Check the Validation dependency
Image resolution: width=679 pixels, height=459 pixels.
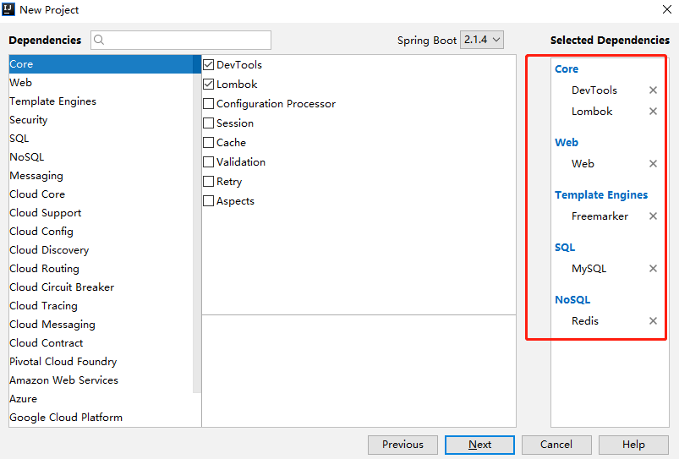click(x=208, y=162)
